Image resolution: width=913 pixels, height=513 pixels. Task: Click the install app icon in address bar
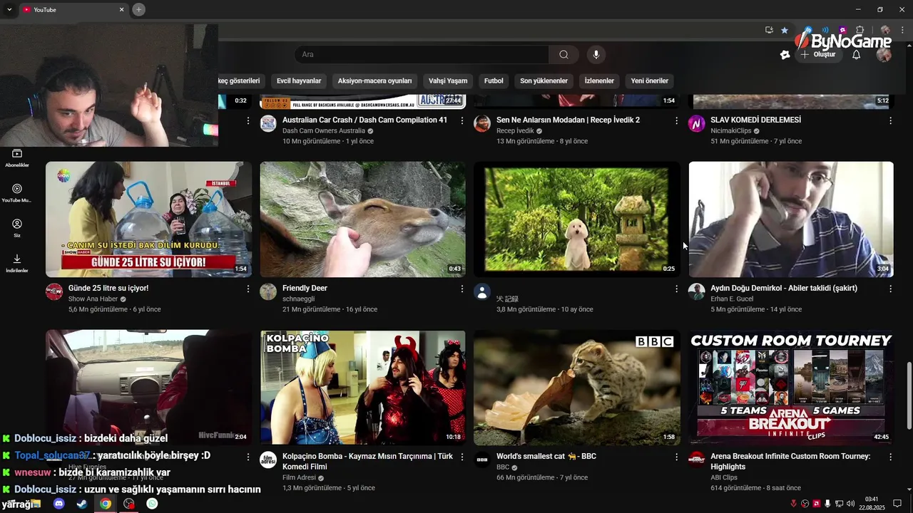(769, 30)
